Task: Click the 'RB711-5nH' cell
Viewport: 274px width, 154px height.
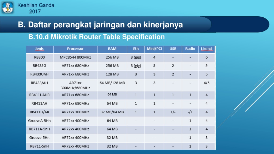Action: [x=40, y=146]
